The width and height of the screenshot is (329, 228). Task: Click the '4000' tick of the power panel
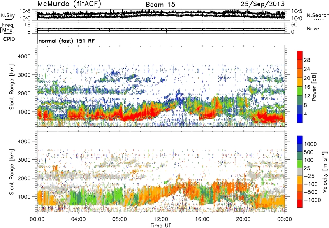pos(25,56)
